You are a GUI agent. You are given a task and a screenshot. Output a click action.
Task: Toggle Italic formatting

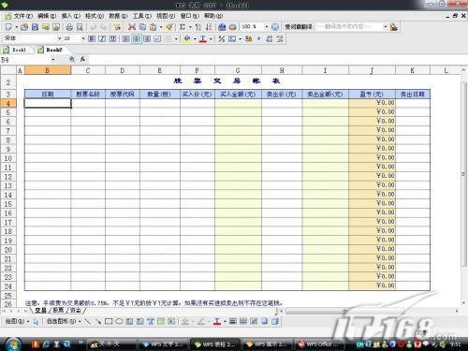[x=102, y=38]
